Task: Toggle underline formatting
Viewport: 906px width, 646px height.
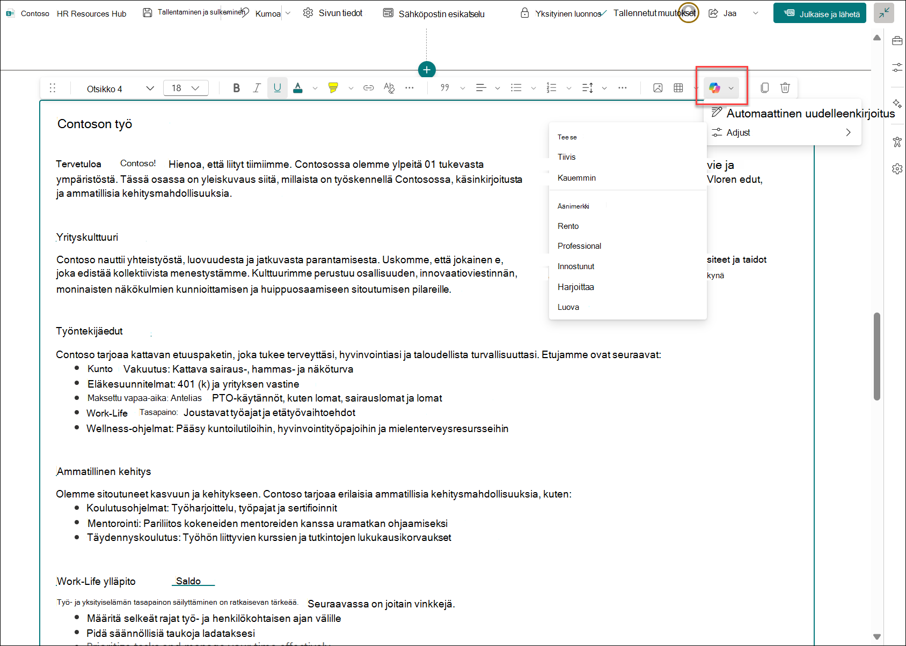Action: (x=277, y=88)
